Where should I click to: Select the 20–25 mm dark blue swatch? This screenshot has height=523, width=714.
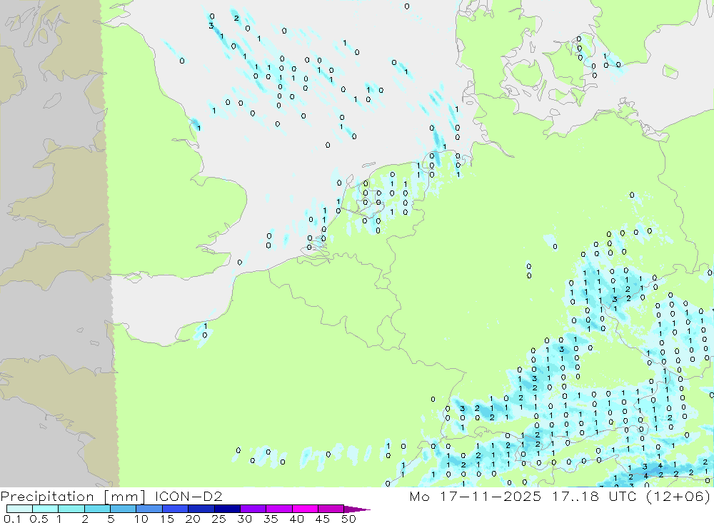point(201,509)
